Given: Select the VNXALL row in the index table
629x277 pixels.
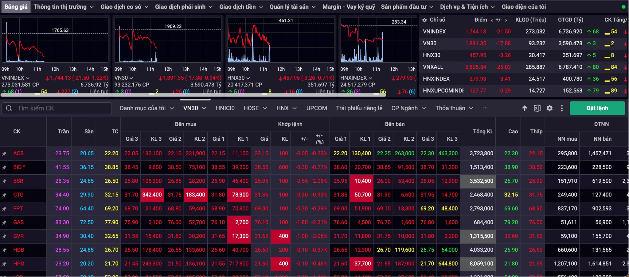Looking at the screenshot, I should [523, 67].
